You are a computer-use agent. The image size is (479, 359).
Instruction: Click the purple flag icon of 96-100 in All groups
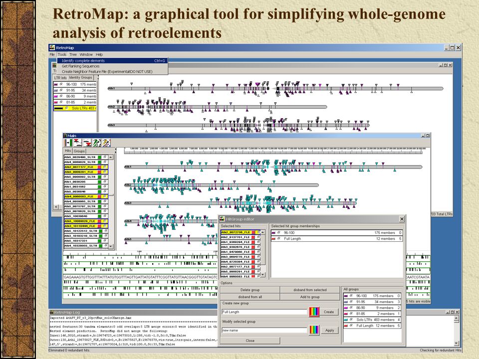click(345, 296)
